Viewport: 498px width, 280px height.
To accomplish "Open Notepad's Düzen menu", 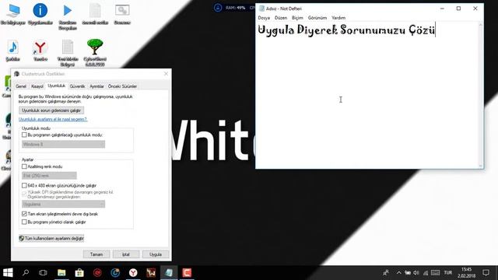I will click(281, 18).
